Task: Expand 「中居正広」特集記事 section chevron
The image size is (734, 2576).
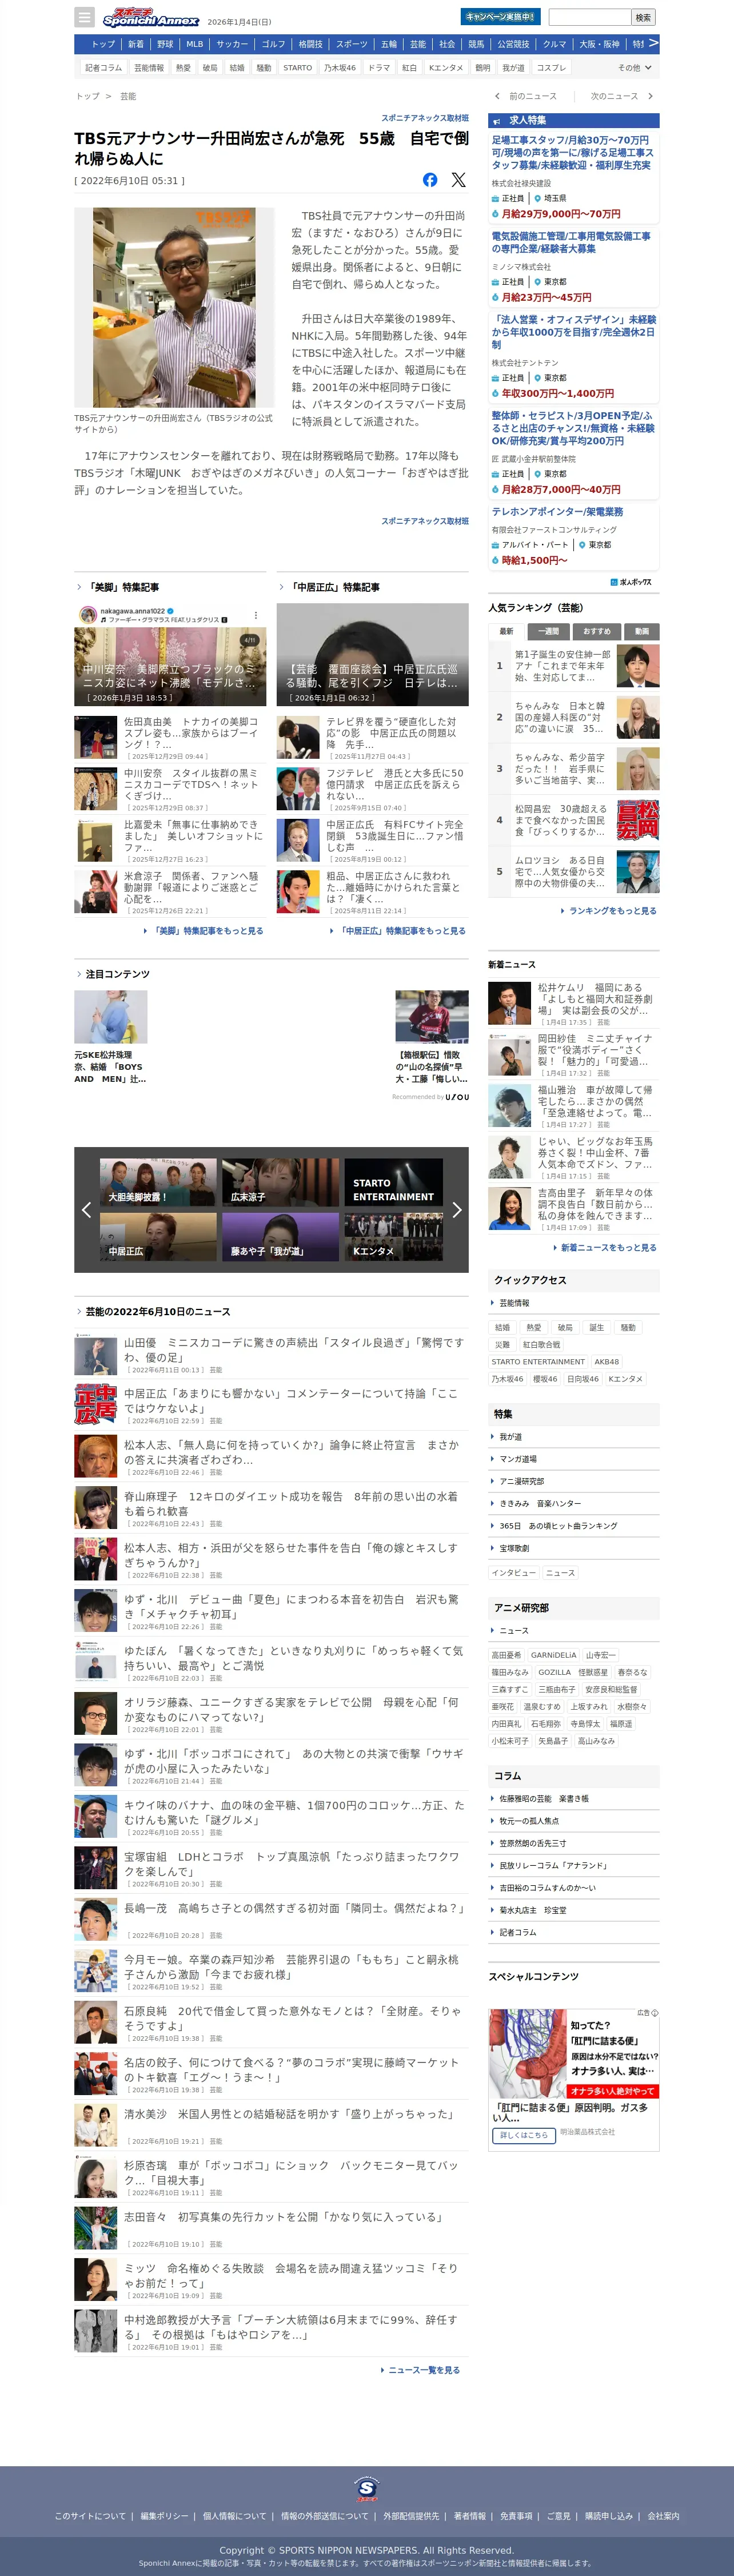Action: (282, 587)
